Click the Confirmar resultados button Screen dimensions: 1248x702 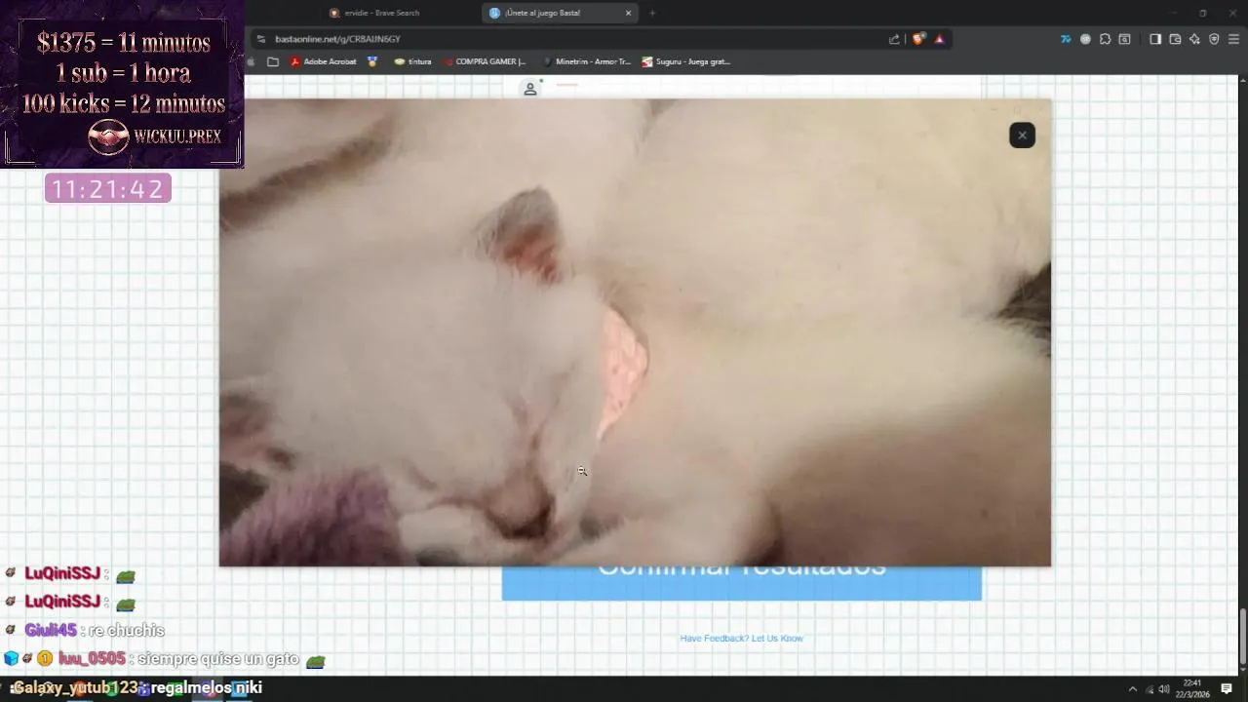tap(741, 582)
